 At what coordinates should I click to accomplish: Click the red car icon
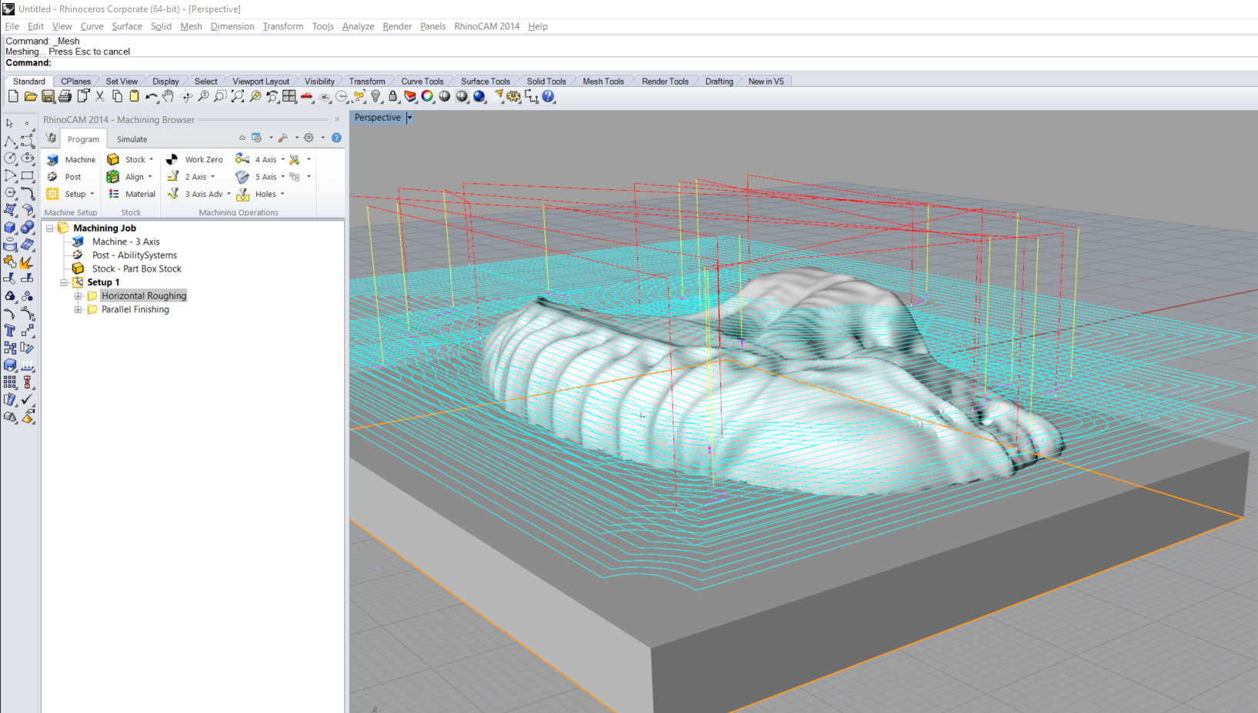[307, 96]
